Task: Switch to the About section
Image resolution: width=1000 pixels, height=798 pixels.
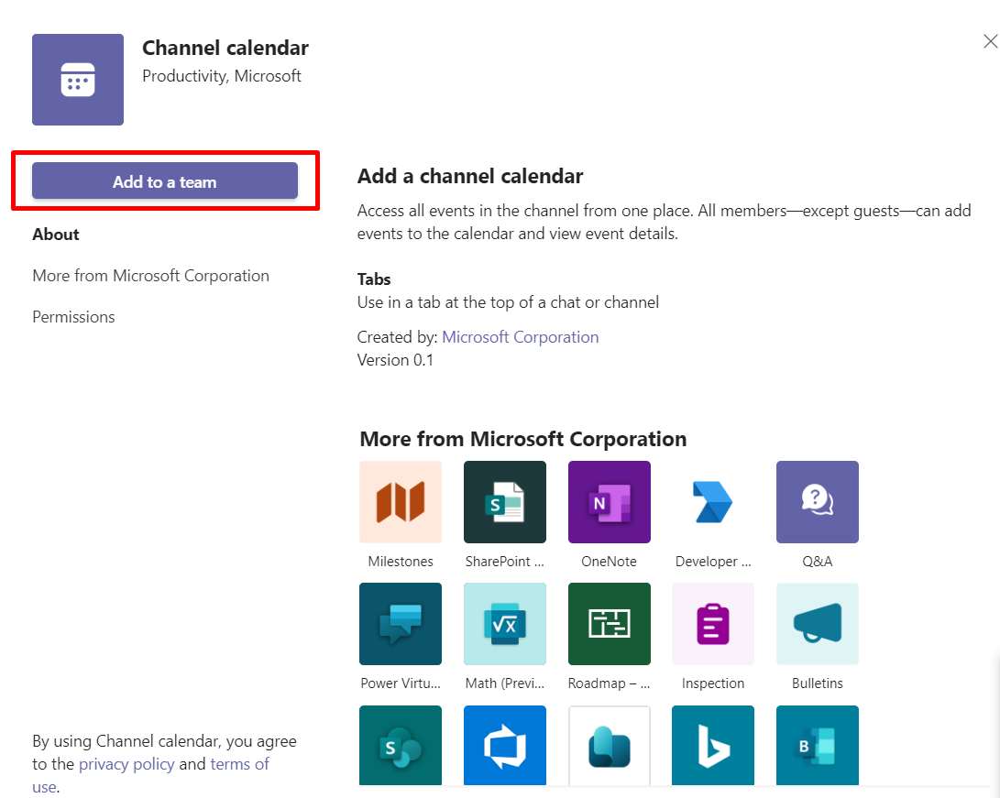Action: [x=56, y=235]
